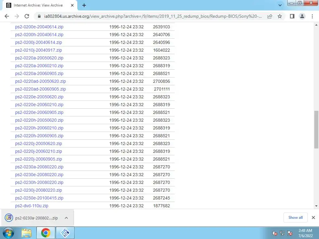Click Show all downloads
This screenshot has width=319, height=239.
click(295, 218)
